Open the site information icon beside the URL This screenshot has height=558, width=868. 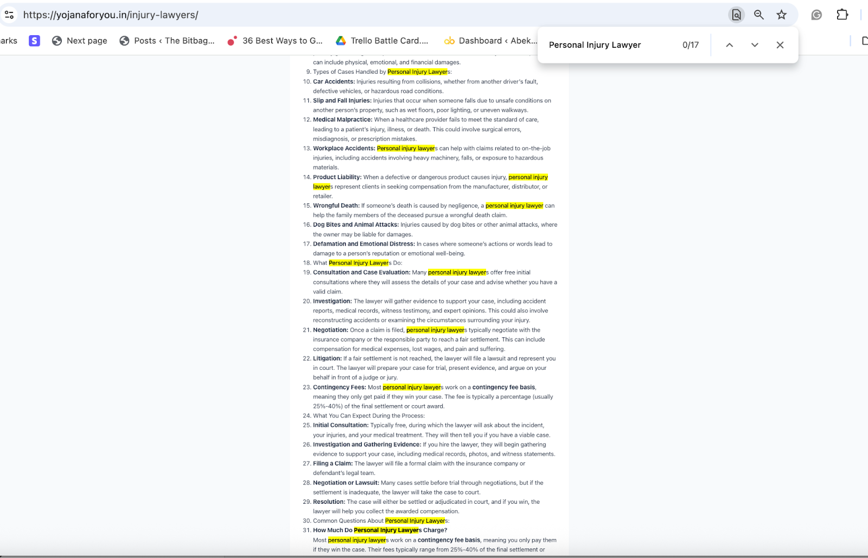9,15
